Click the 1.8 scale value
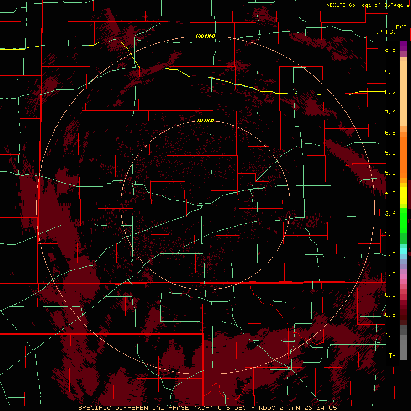411x411 pixels. pos(390,254)
